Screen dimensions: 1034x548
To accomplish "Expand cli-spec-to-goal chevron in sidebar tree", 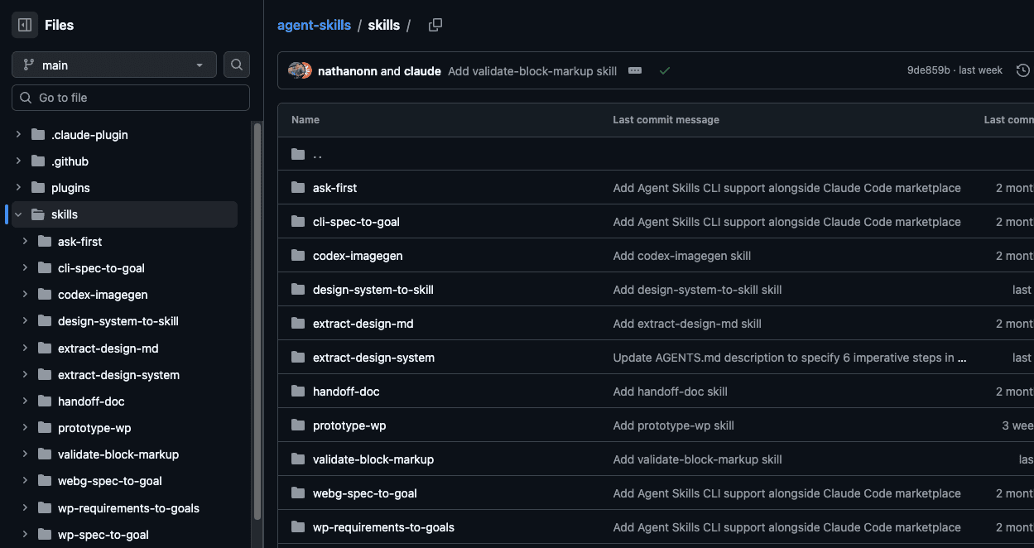I will 25,268.
